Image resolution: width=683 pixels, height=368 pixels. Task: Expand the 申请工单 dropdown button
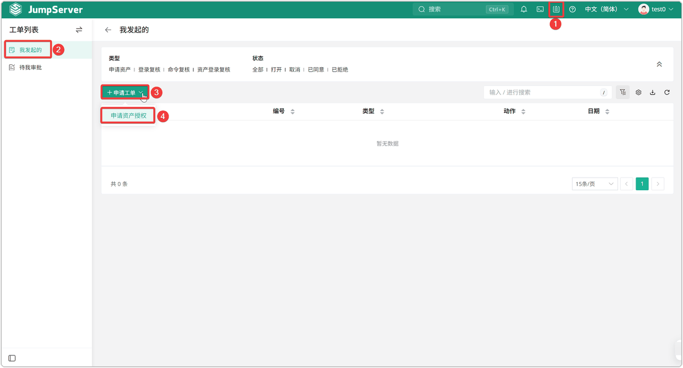coord(125,92)
